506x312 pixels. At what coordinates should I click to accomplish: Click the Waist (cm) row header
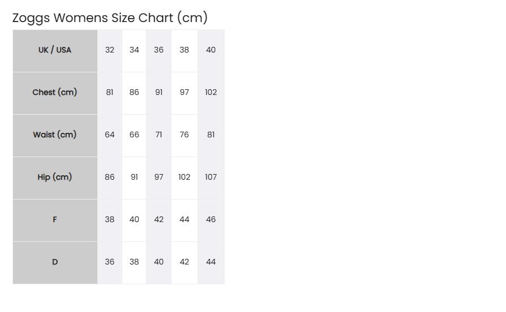click(55, 136)
